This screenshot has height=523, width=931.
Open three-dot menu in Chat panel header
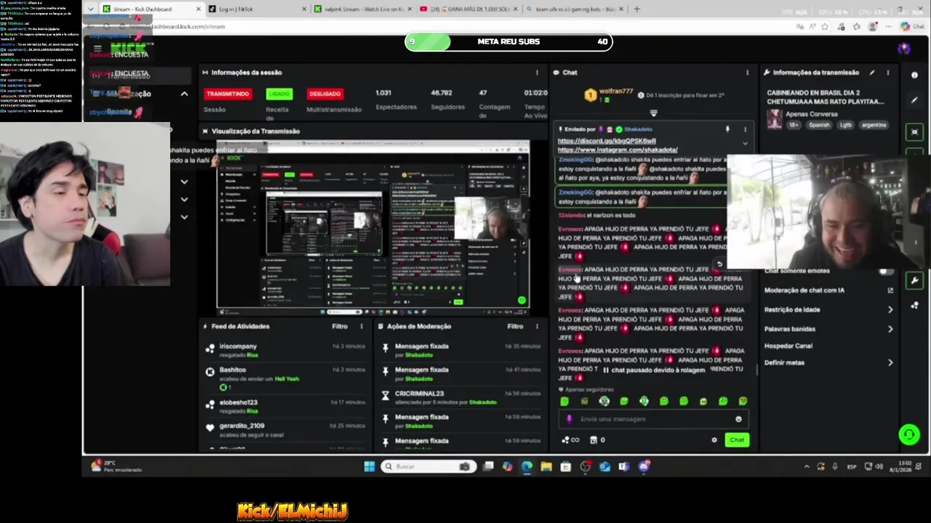(747, 73)
